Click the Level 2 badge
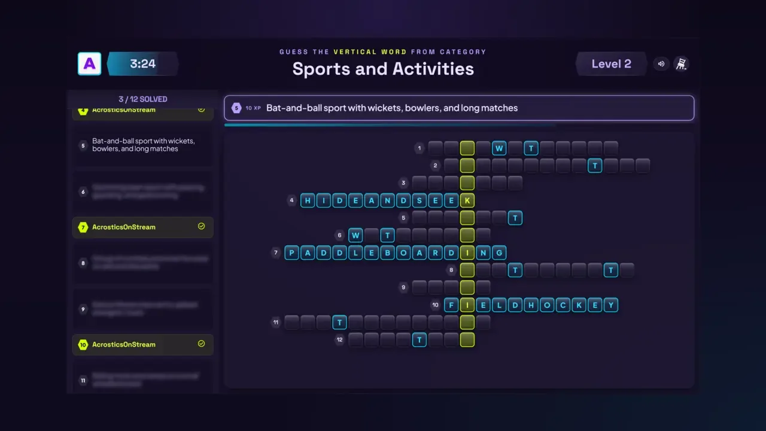This screenshot has width=766, height=431. click(x=611, y=63)
